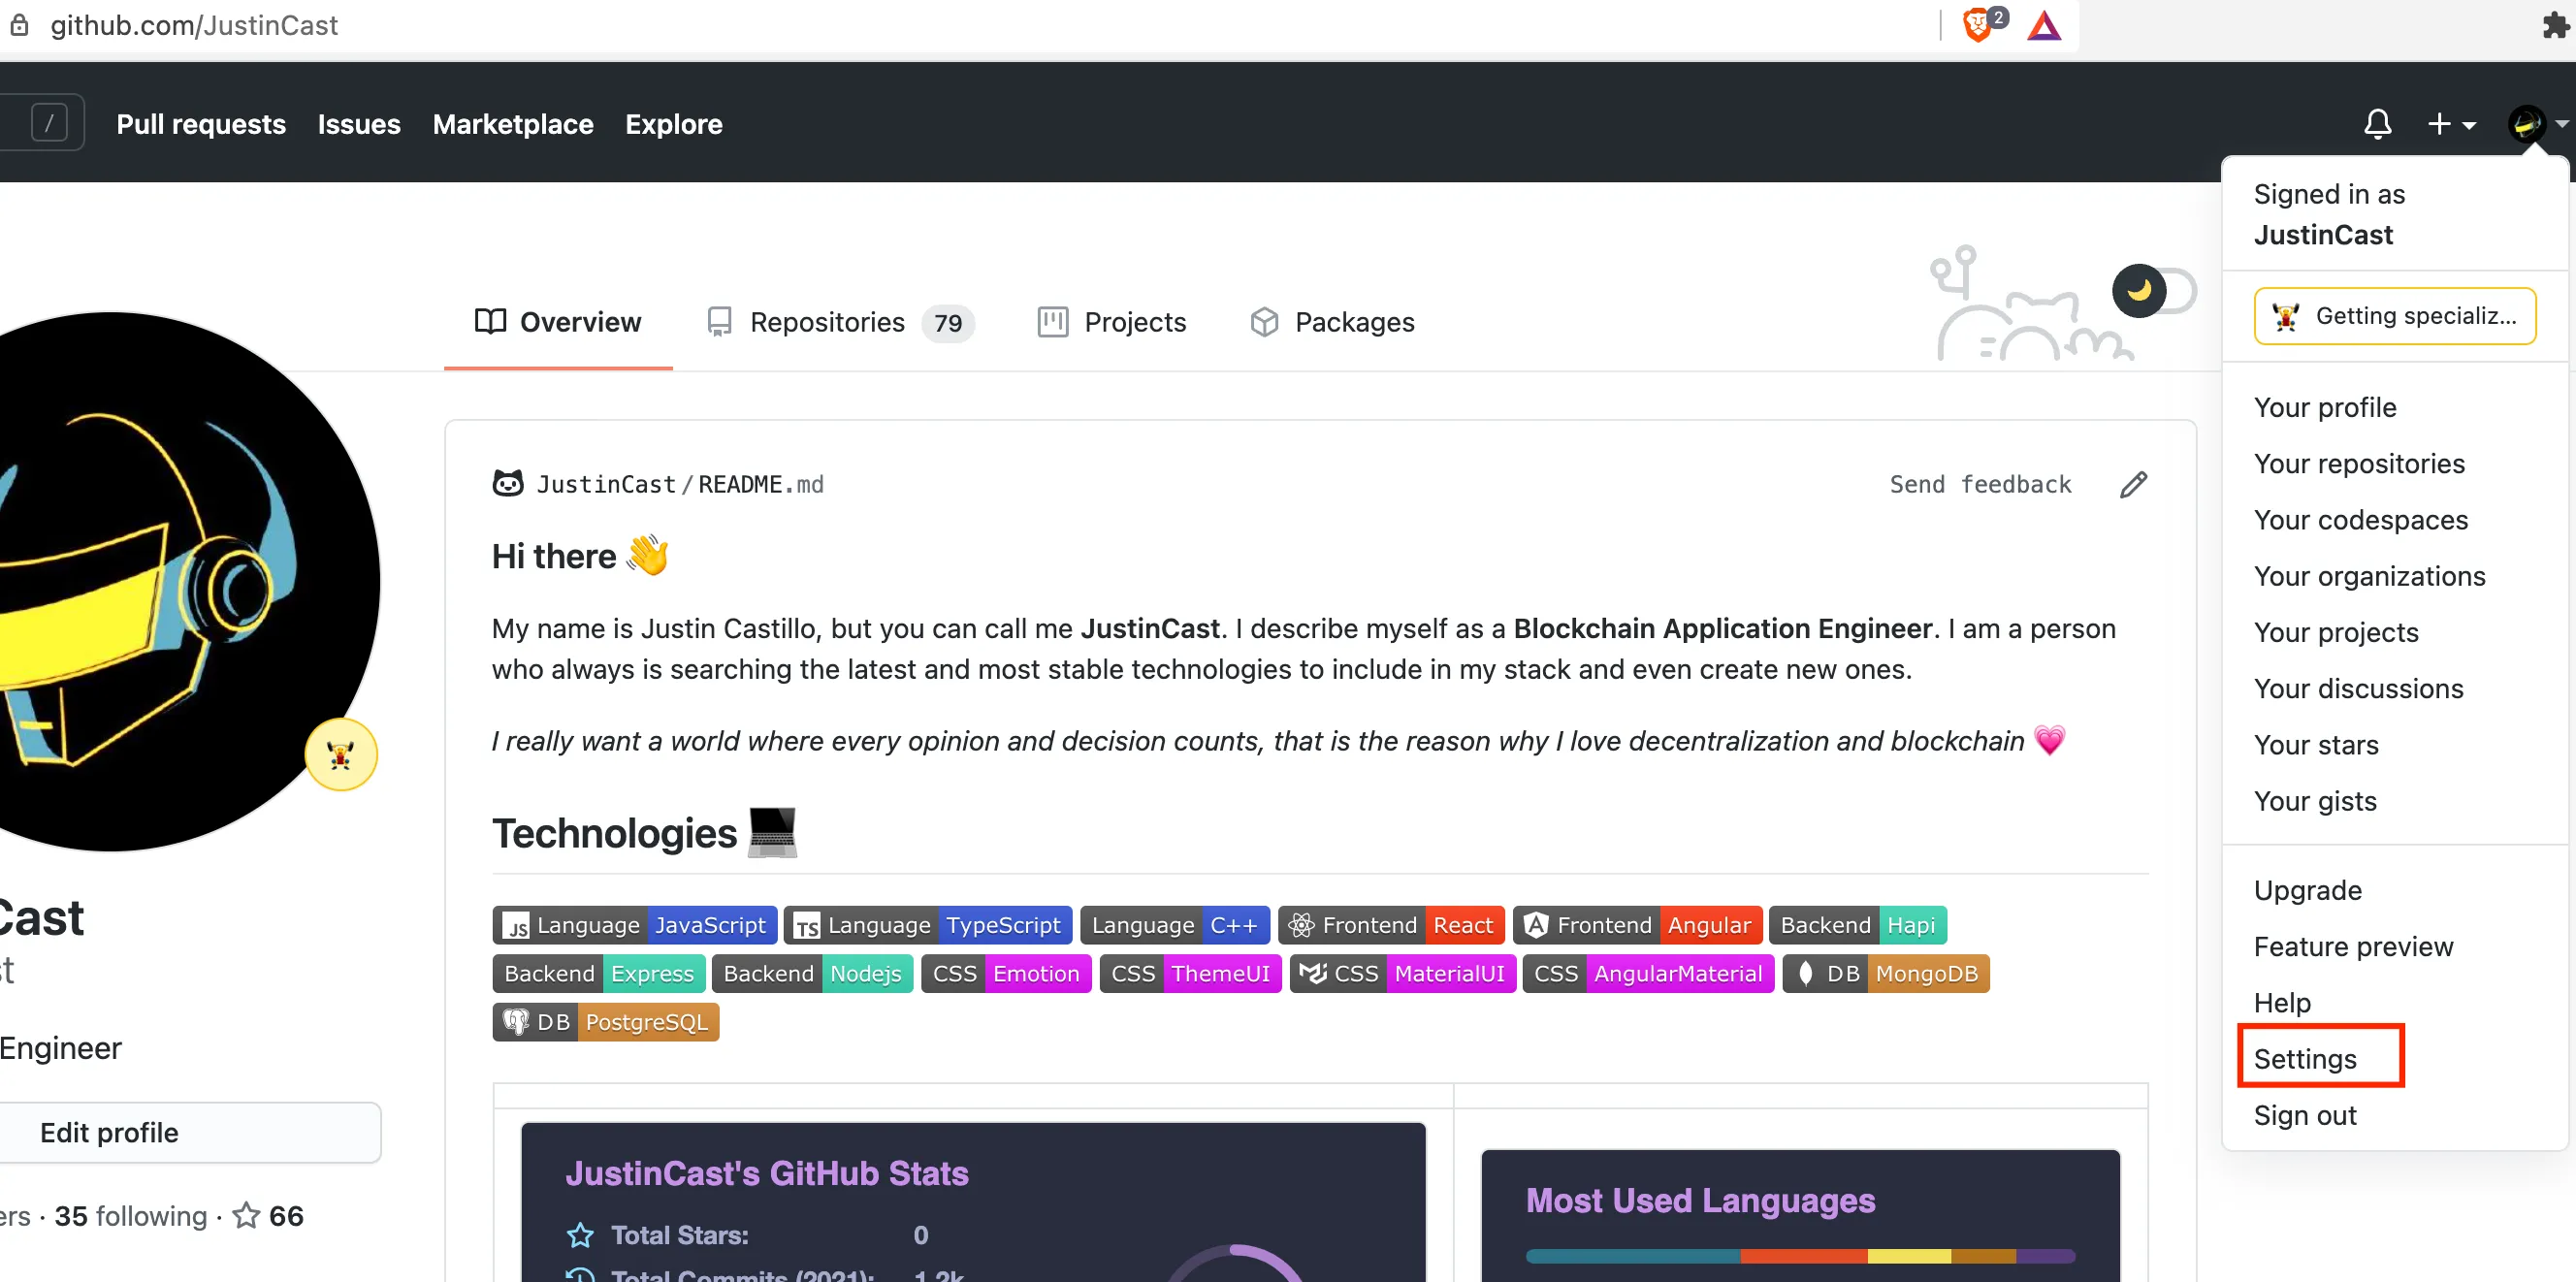The width and height of the screenshot is (2576, 1282).
Task: Select Your stars from the menu
Action: [x=2316, y=744]
